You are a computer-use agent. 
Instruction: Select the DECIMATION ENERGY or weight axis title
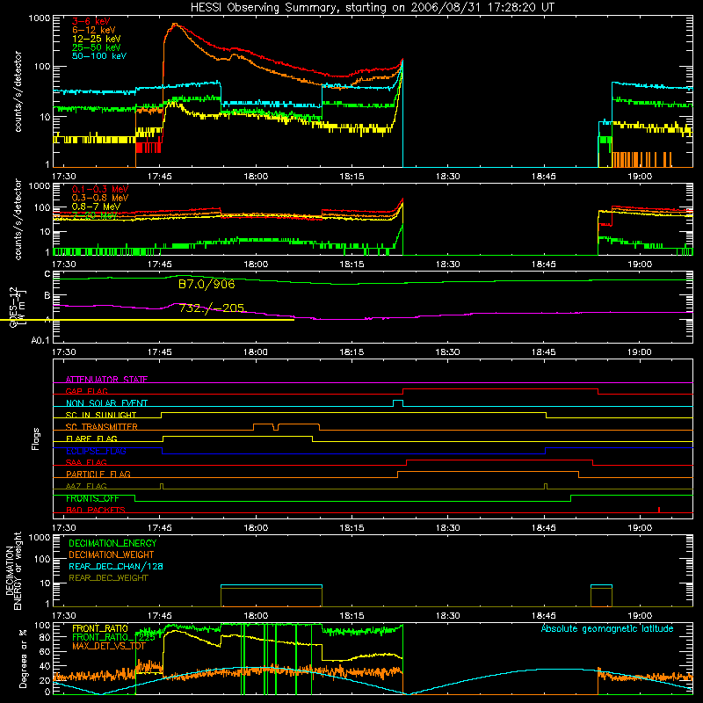click(13, 570)
